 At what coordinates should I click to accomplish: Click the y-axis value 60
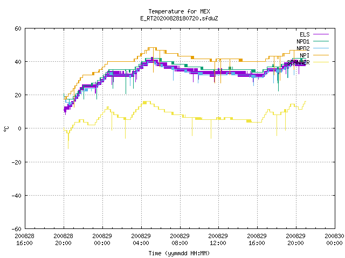(18, 28)
